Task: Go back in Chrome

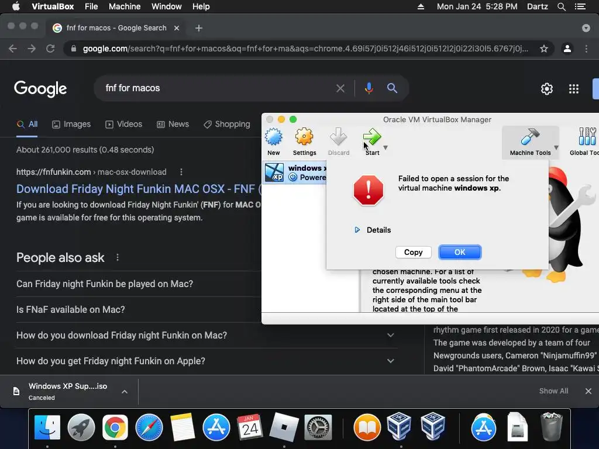Action: 13,49
